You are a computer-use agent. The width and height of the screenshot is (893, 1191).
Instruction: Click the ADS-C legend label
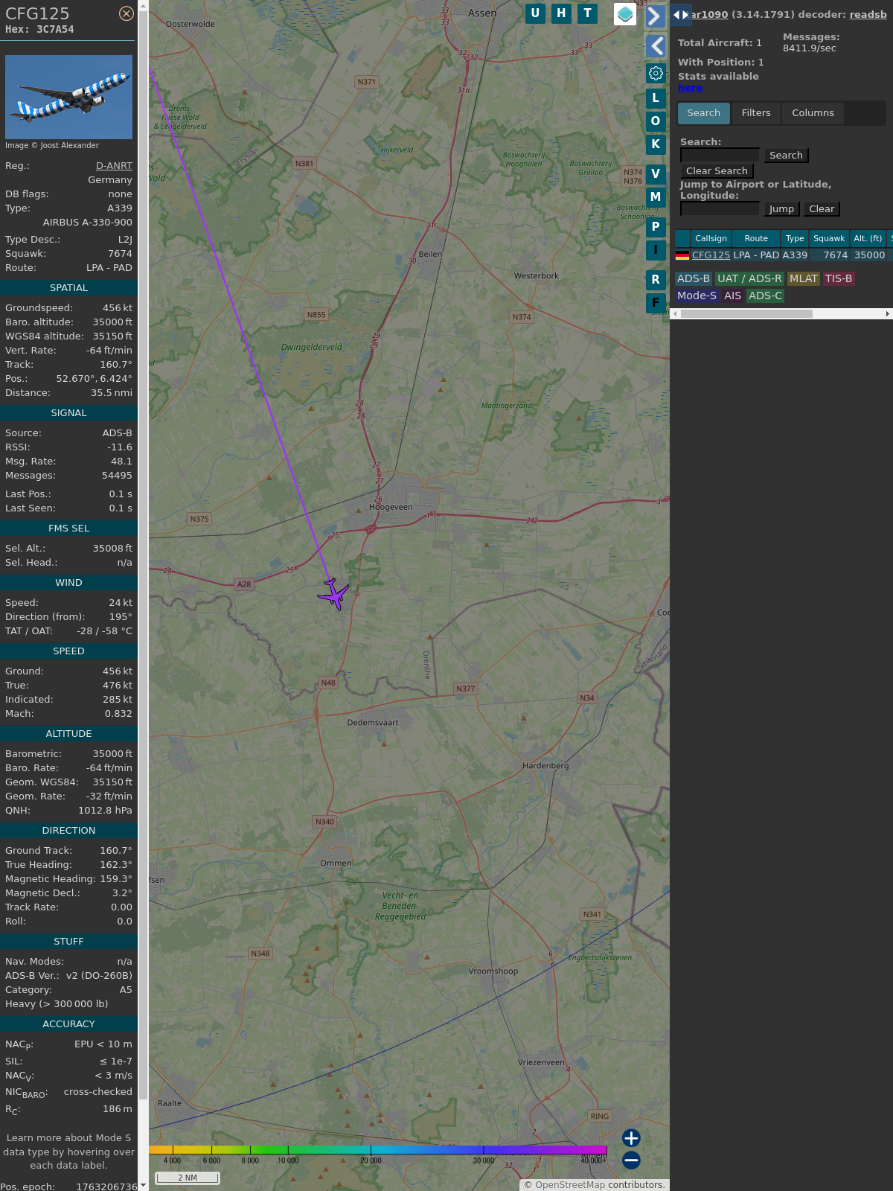click(765, 296)
